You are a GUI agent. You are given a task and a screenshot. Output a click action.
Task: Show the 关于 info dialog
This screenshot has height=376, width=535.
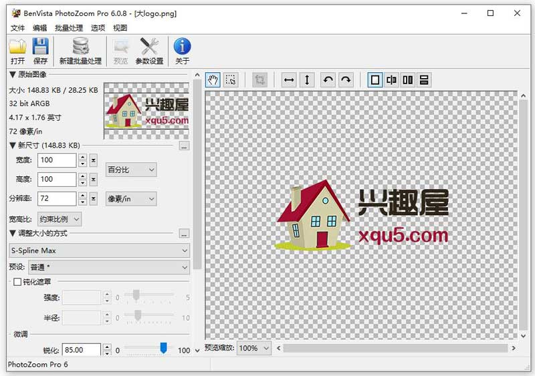182,51
